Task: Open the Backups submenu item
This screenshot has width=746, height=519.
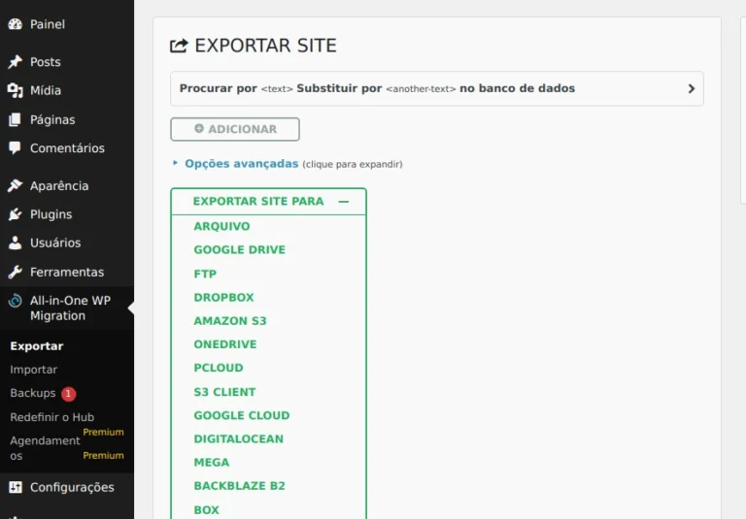Action: (x=33, y=393)
